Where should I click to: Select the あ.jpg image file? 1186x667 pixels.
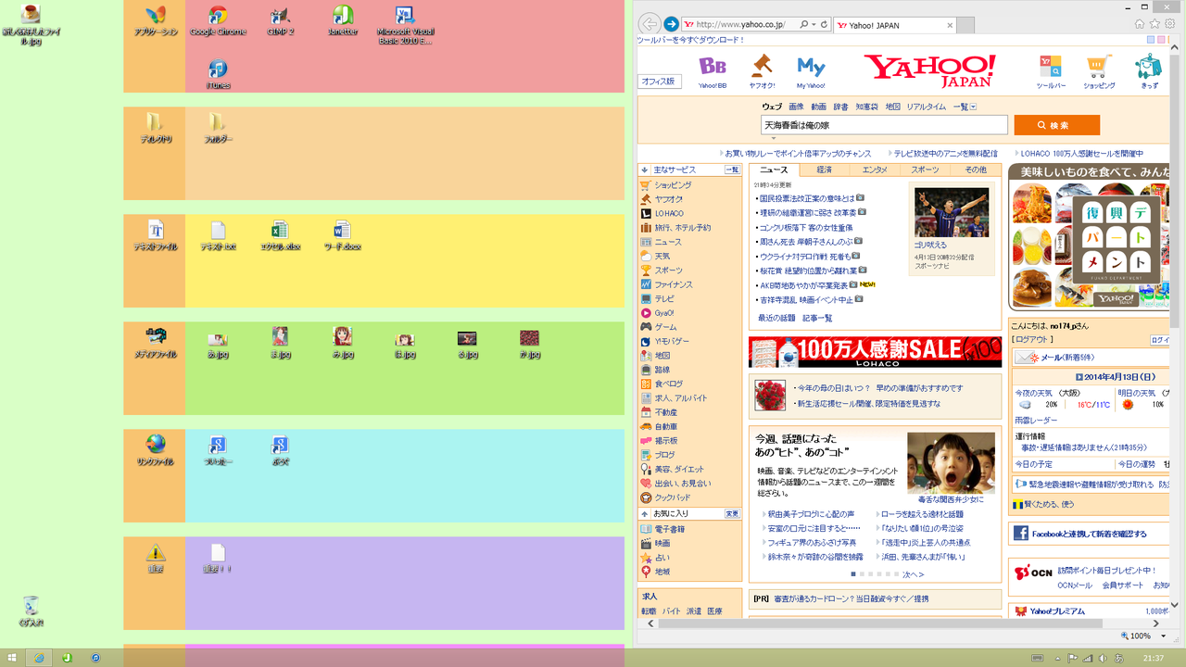218,344
